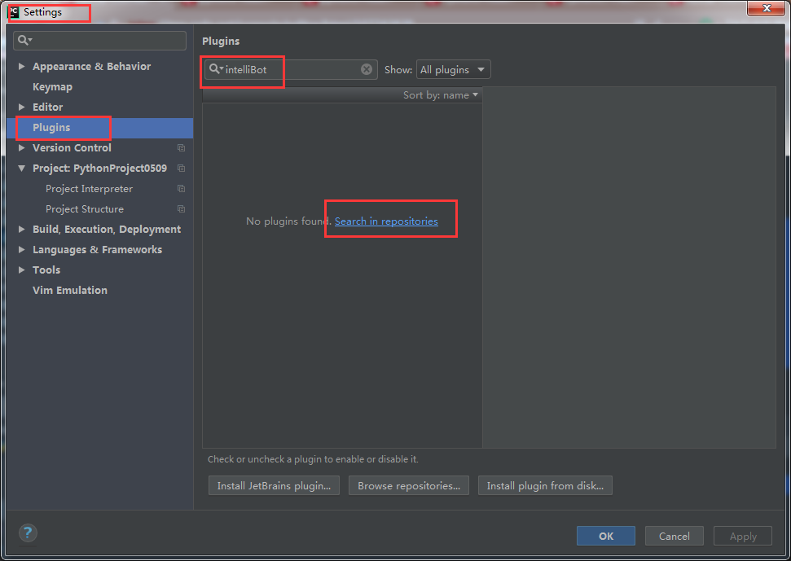791x561 pixels.
Task: Click project-level icon beside Project Interpreter
Action: point(181,189)
